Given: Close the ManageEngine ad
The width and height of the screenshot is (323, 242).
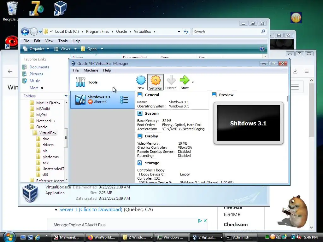Looking at the screenshot, I should click(205, 221).
